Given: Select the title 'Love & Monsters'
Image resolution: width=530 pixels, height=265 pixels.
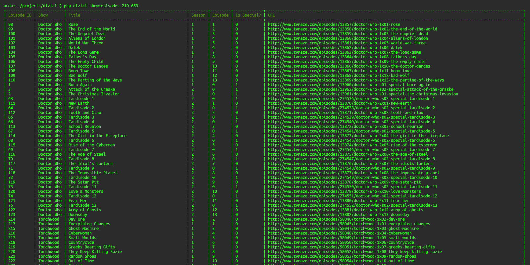Looking at the screenshot, I should [x=86, y=191].
